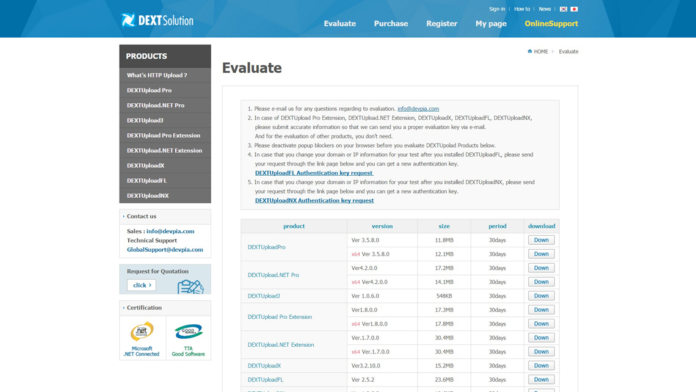The height and width of the screenshot is (392, 696).
Task: Download DEXTUploadJ with its Down button
Action: 541,296
